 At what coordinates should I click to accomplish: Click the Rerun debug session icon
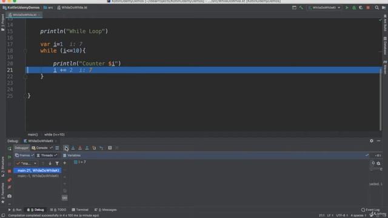10,148
